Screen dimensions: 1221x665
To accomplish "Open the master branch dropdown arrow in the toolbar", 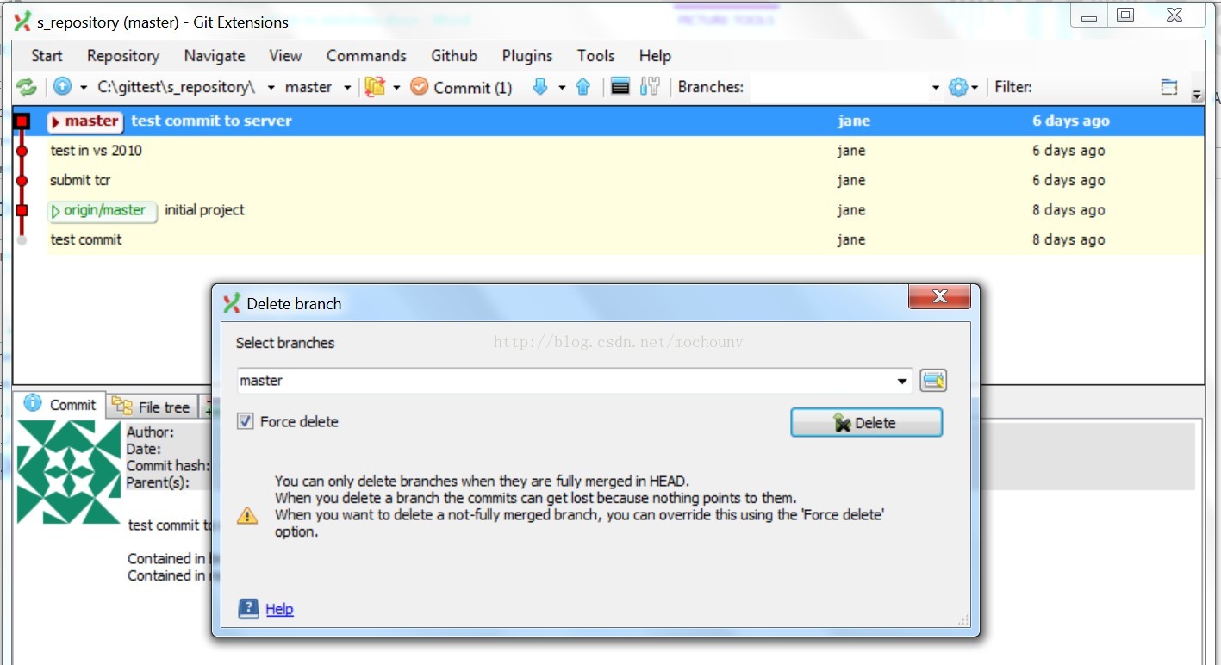I will pyautogui.click(x=347, y=87).
